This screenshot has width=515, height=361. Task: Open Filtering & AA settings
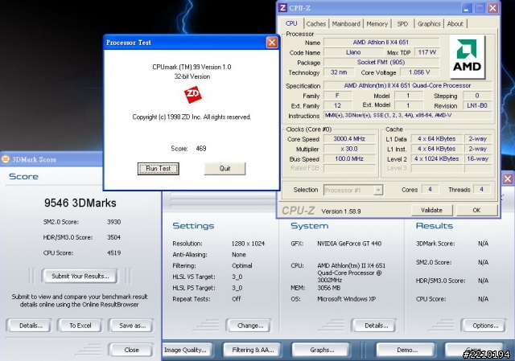[x=252, y=350]
